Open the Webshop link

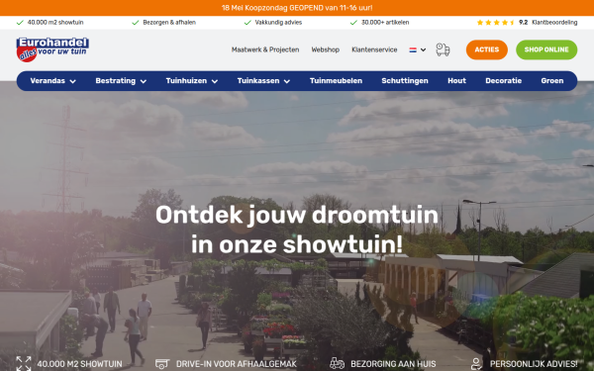coord(326,49)
